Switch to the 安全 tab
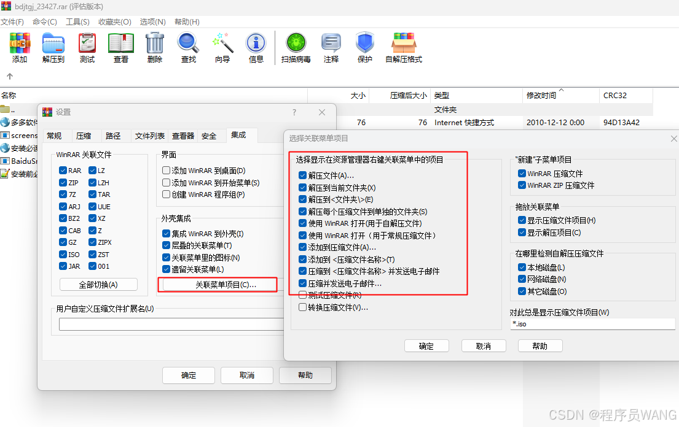679x427 pixels. pos(209,136)
